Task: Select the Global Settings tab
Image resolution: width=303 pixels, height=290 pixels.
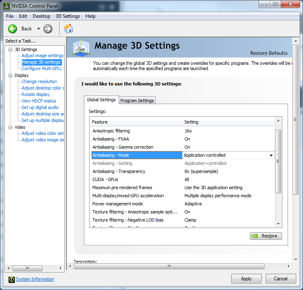Action: point(101,100)
